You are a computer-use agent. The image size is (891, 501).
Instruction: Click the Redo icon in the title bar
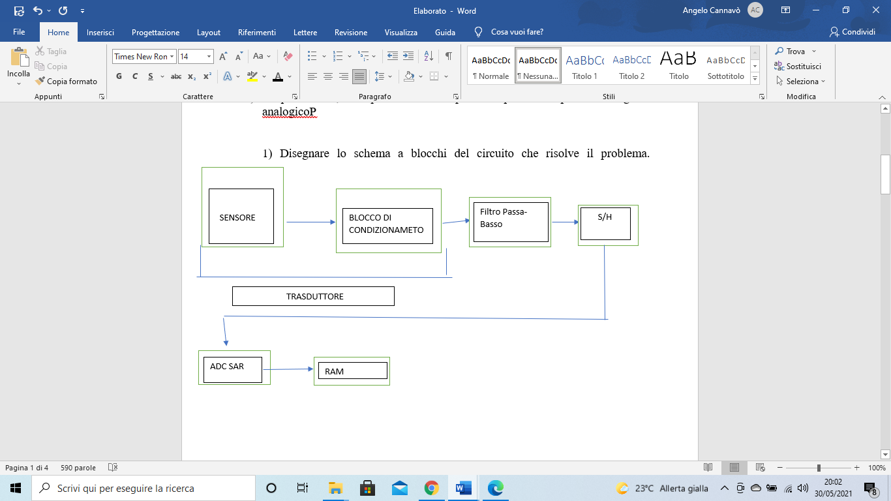tap(63, 10)
